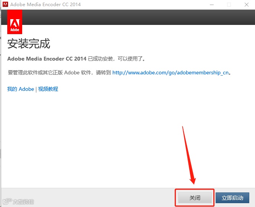Click the Adobe Media Encoder CC 2014 title text
Screen dimensions: 255x207
45,4
